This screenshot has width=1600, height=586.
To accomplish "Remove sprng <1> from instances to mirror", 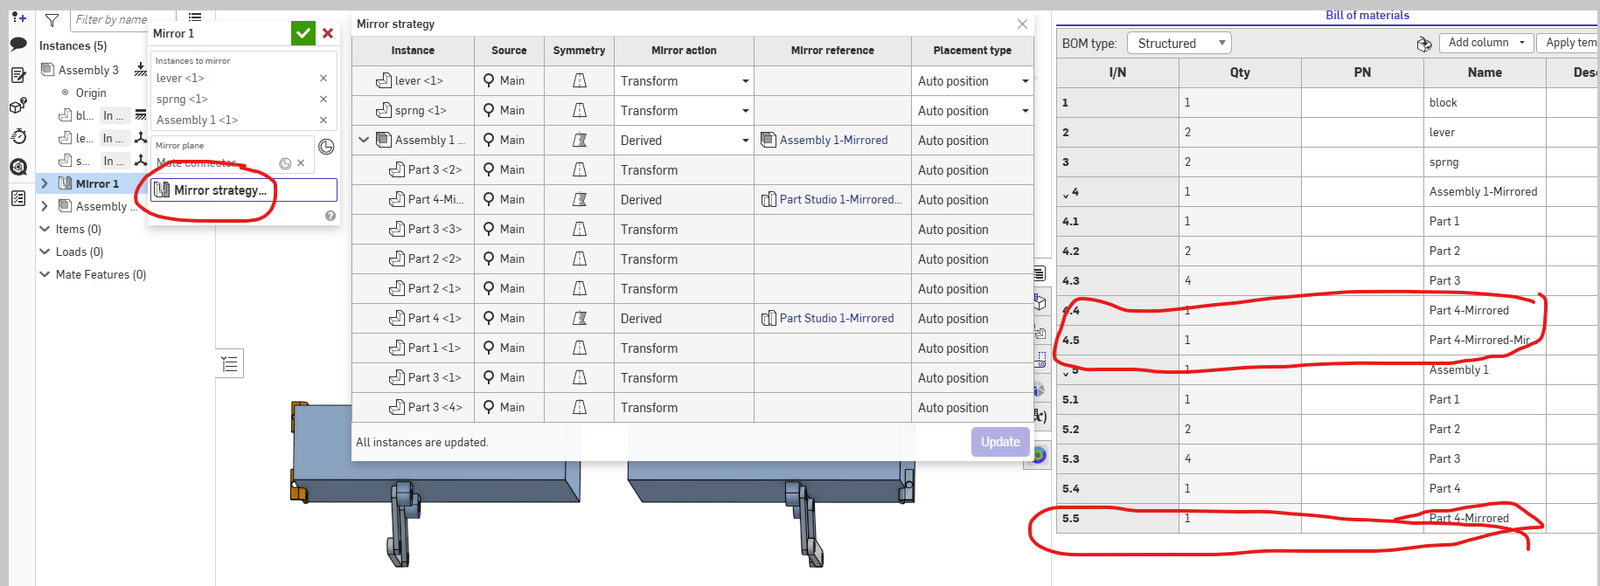I will [x=323, y=100].
